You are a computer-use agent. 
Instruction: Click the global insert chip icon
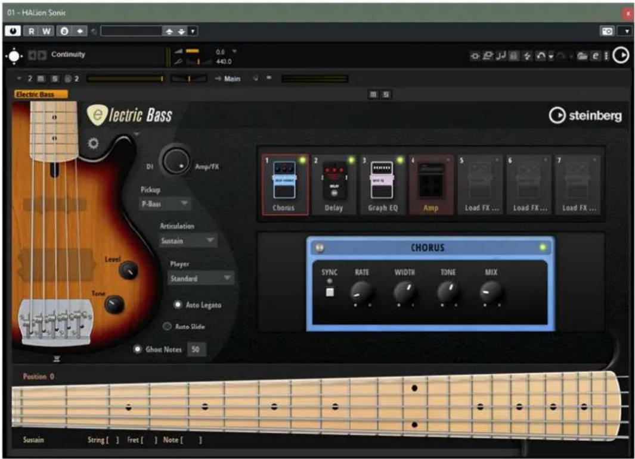[475, 56]
